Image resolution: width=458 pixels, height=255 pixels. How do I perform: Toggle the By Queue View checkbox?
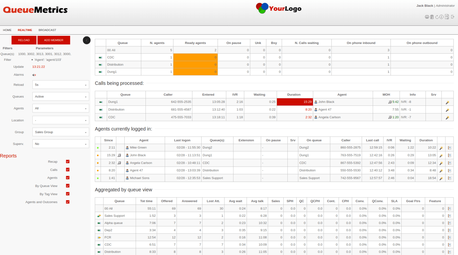click(68, 186)
